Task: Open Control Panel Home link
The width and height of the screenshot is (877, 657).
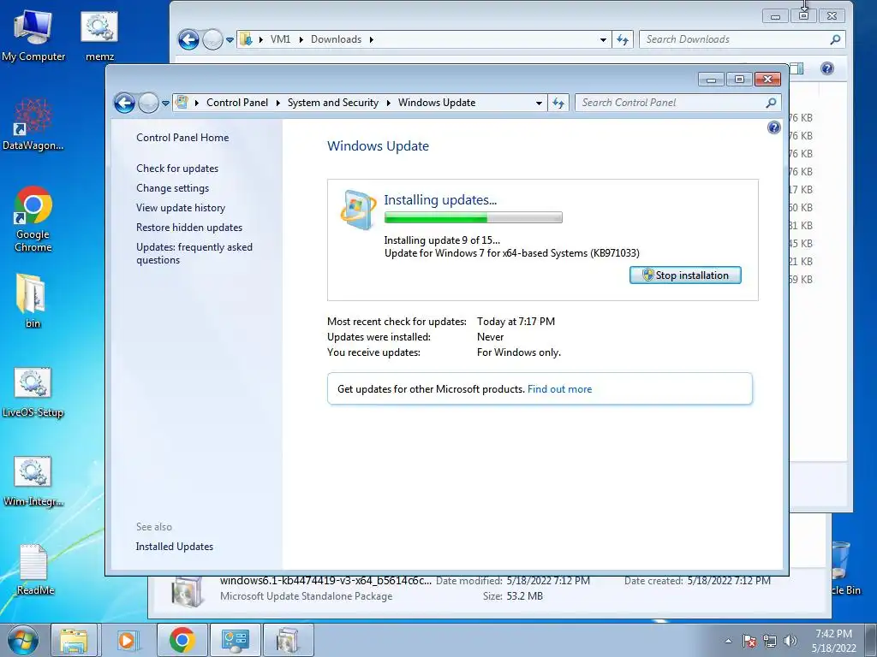Action: tap(182, 138)
